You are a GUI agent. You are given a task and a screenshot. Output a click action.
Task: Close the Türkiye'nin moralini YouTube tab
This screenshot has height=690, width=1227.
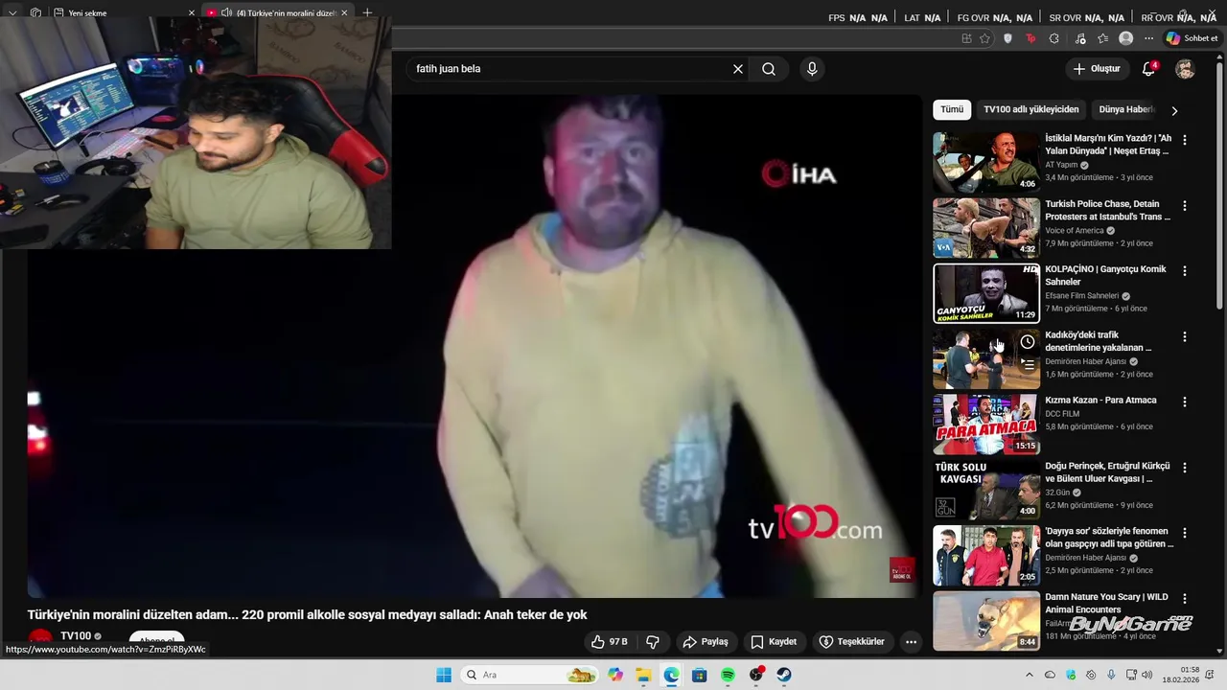(x=344, y=12)
